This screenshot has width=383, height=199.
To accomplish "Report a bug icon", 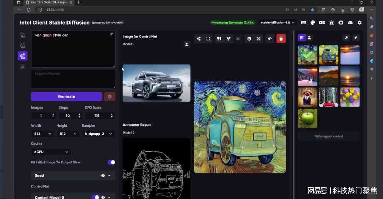I will point(331,23).
